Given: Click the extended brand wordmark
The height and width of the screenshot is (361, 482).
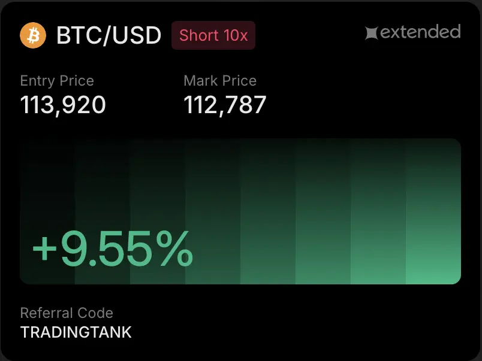Looking at the screenshot, I should [420, 32].
